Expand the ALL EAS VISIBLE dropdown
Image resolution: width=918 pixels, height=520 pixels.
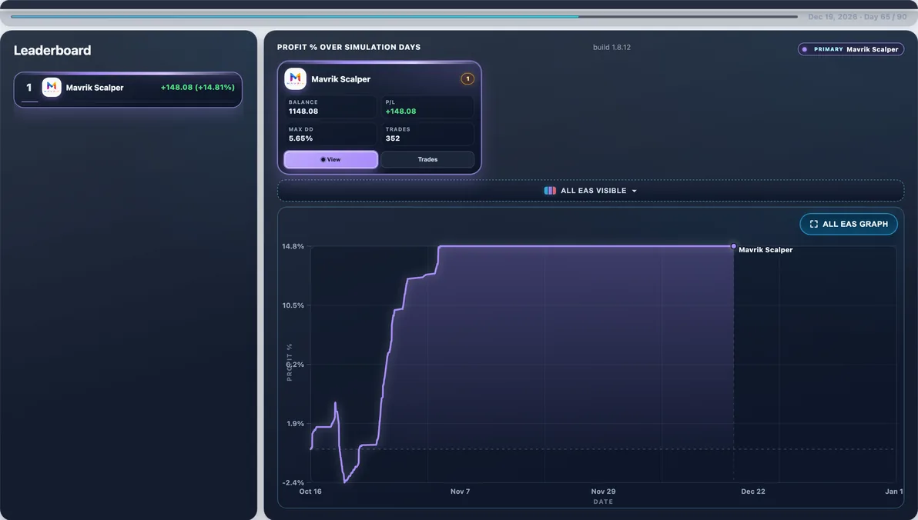(x=590, y=191)
